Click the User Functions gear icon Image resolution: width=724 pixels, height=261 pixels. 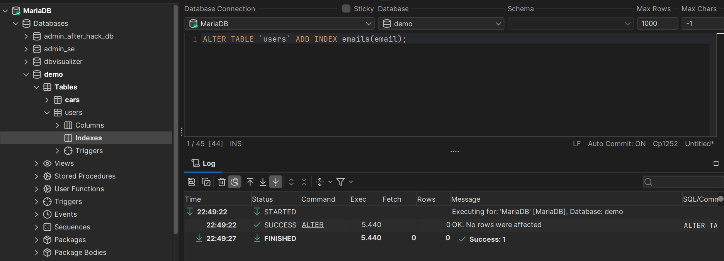(47, 189)
